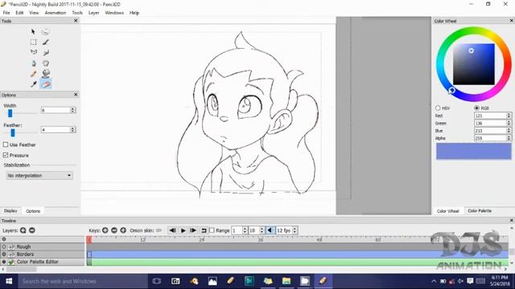This screenshot has height=289, width=515.
Task: Select the rectangular Select tool
Action: pyautogui.click(x=33, y=42)
